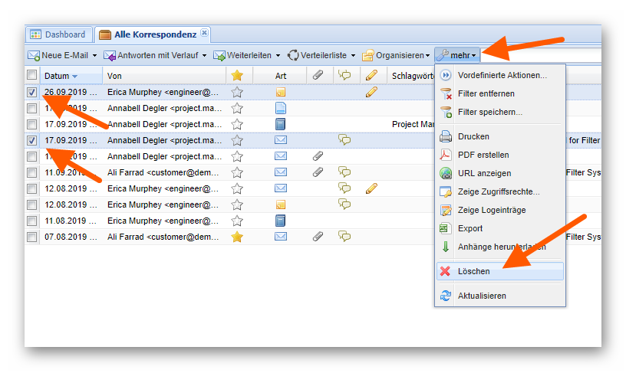Click the gold star on Ali Farrad's 07.08.2019 row
Image resolution: width=626 pixels, height=373 pixels.
point(237,237)
